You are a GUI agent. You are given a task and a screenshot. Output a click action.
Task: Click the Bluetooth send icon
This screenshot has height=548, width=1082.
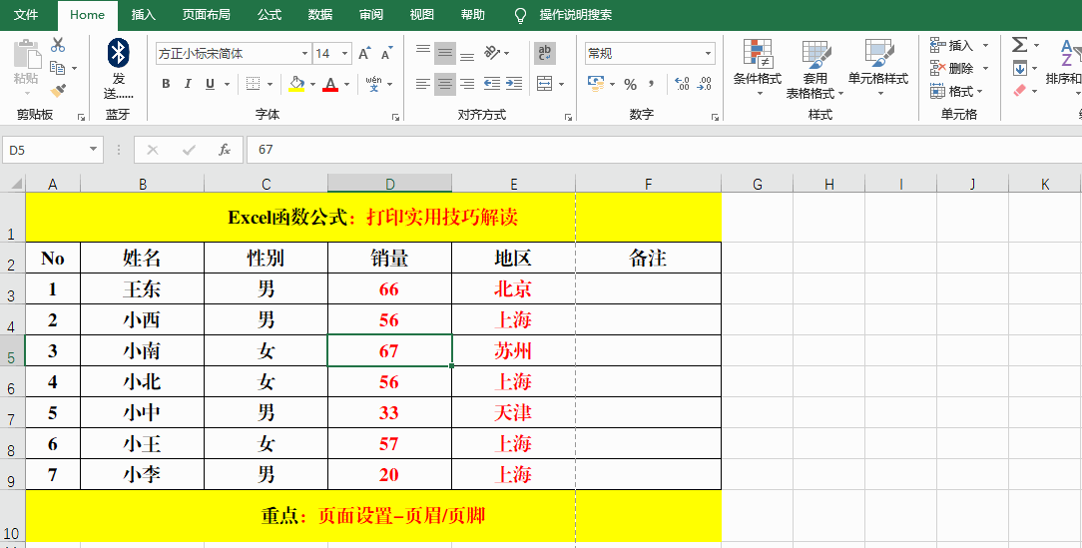point(119,53)
